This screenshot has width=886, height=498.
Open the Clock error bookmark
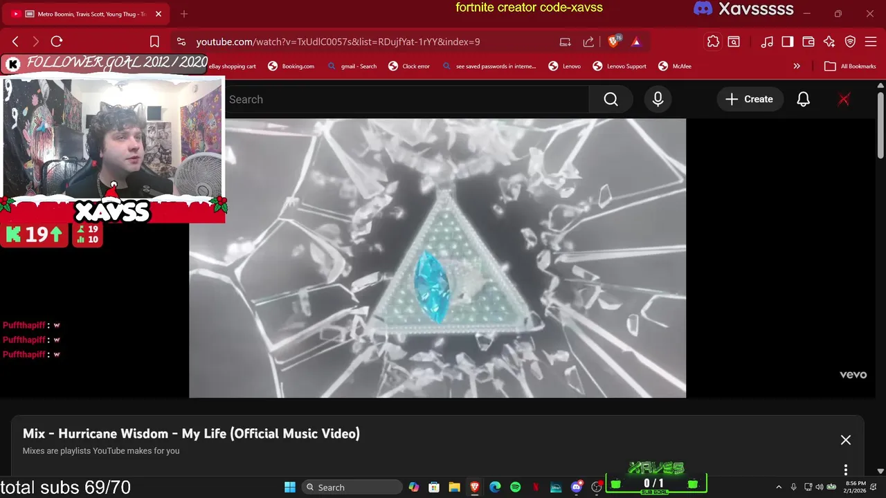409,66
